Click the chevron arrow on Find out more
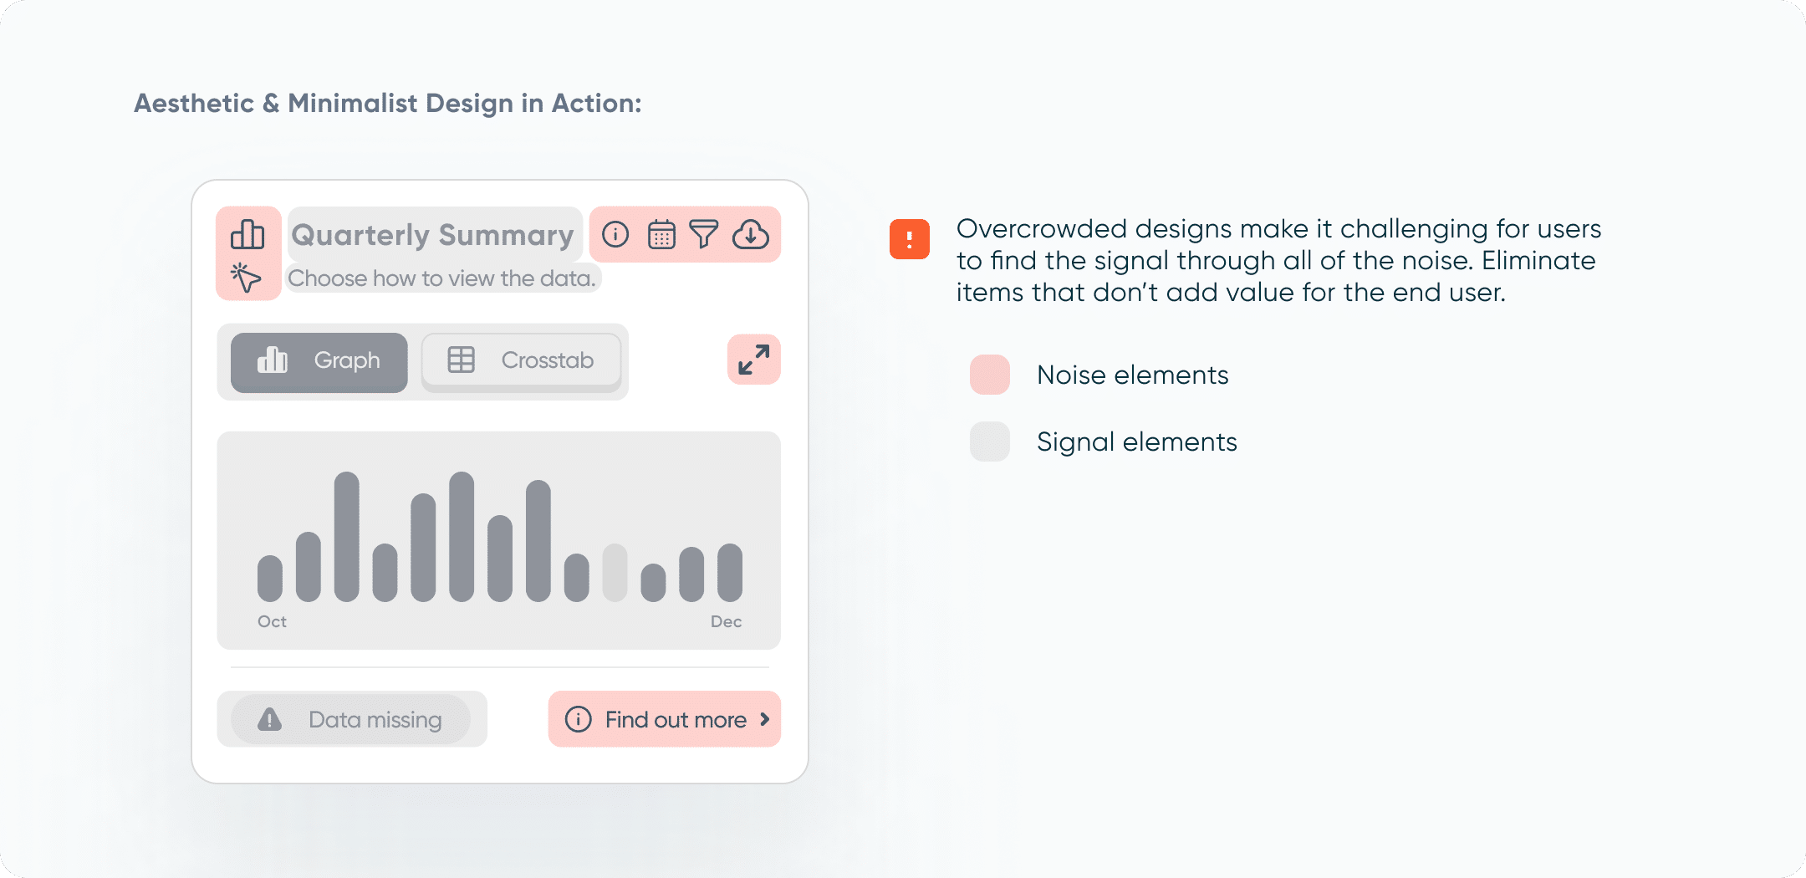This screenshot has width=1806, height=878. [764, 719]
